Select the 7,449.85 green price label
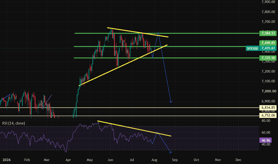Image resolution: width=278 pixels, height=164 pixels. (268, 43)
